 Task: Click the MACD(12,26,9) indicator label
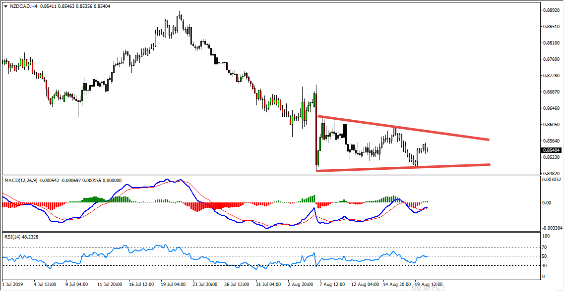21,181
